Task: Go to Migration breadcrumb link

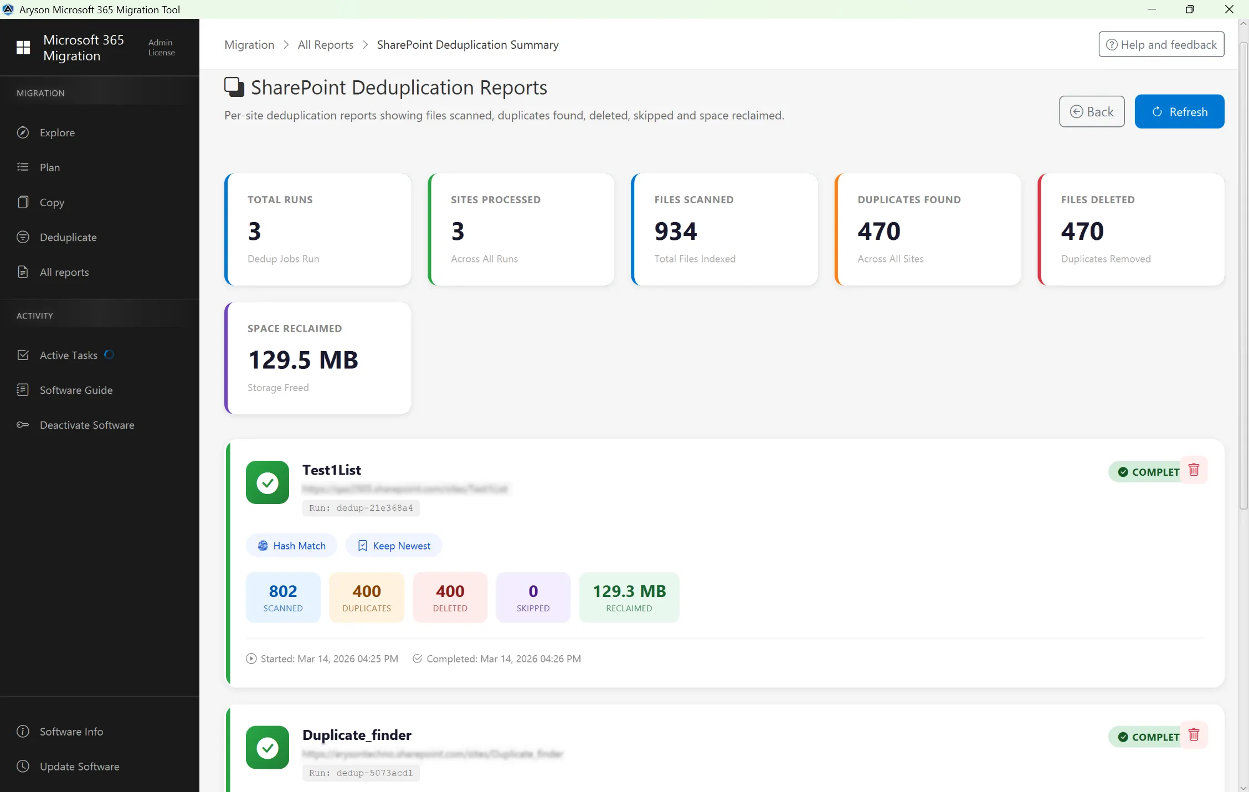Action: pyautogui.click(x=249, y=44)
